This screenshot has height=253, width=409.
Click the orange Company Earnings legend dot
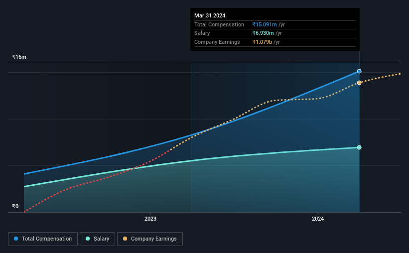point(125,239)
